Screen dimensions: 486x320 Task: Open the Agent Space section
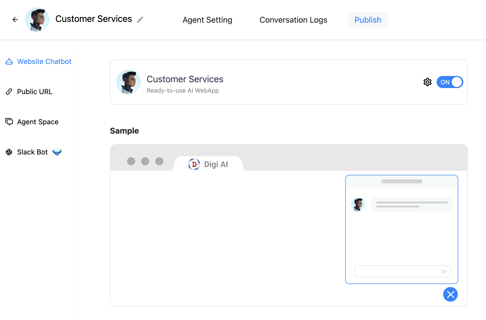click(32, 122)
